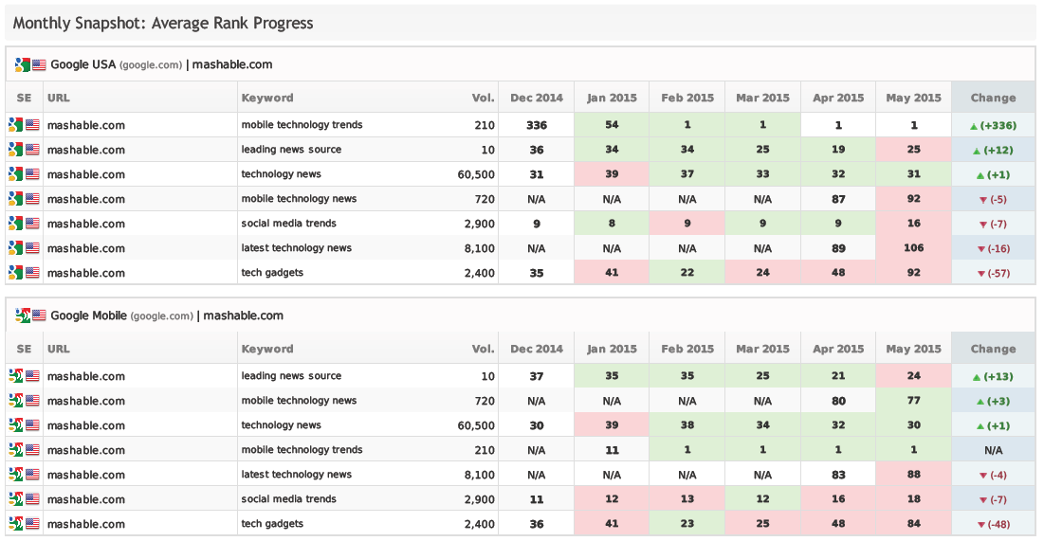Click red down arrow in the (-16) change cell

pos(980,249)
